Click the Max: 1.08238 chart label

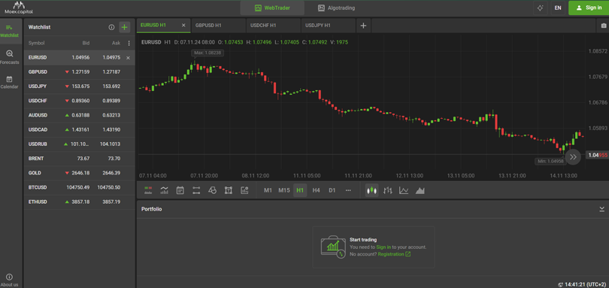click(x=207, y=53)
